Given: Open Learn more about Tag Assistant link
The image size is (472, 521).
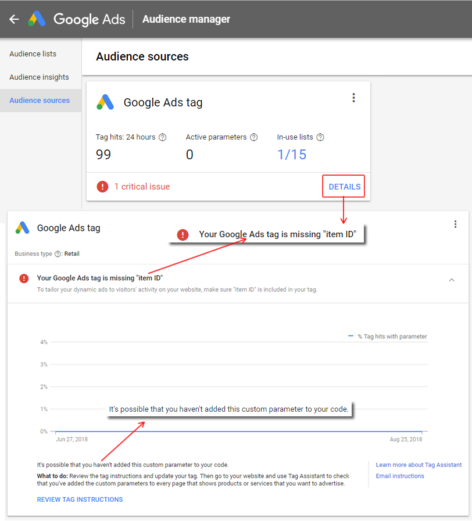Looking at the screenshot, I should 419,465.
